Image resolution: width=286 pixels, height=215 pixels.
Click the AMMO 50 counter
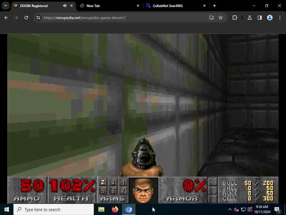(27, 190)
